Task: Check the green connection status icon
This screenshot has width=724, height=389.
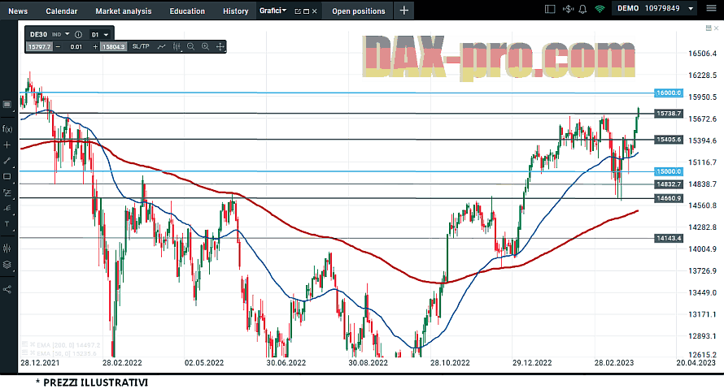Action: (x=600, y=9)
